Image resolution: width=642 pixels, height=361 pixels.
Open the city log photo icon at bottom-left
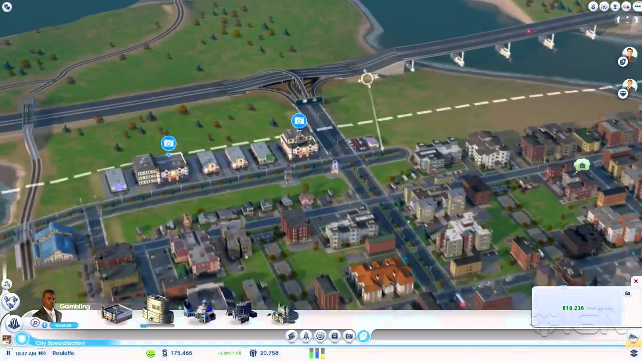pos(7,340)
